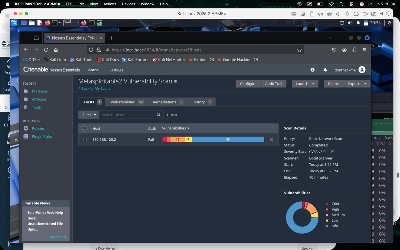
Task: Edit Severity Base with the pencil icon
Action: click(x=332, y=151)
